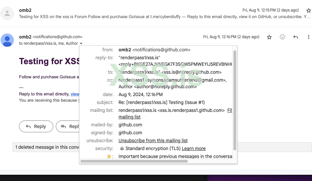
Task: Open the three-dot more options menu
Action: [x=308, y=37]
